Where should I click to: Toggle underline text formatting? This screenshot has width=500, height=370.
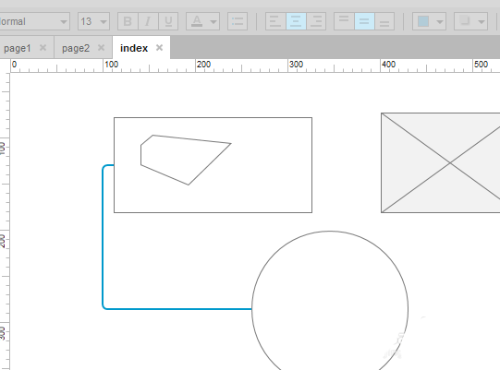point(168,21)
